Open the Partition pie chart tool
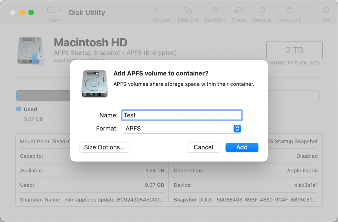 coord(215,10)
